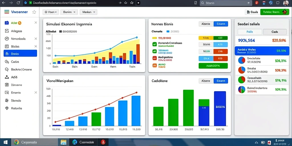Click the Adib person icon in sidebar
This screenshot has width=292, height=146.
tap(7, 77)
